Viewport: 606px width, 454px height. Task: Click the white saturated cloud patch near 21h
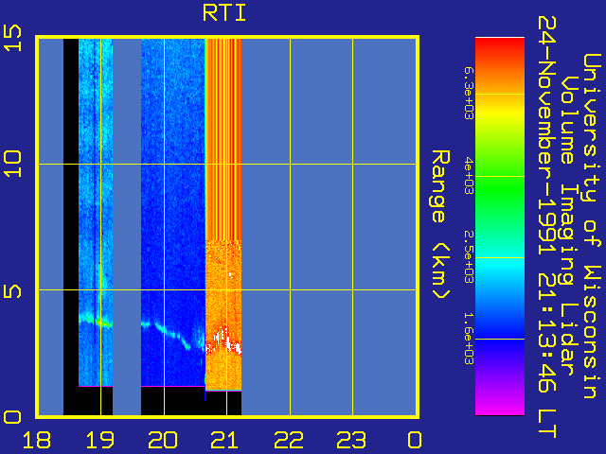(x=223, y=341)
